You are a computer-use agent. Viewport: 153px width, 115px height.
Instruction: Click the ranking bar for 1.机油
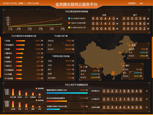pyautogui.click(x=20, y=41)
